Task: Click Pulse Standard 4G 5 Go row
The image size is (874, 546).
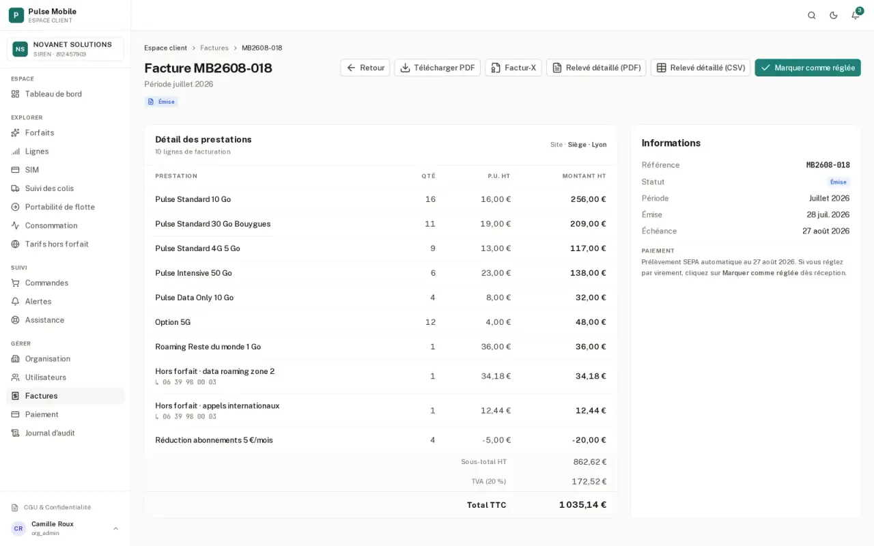Action: [x=380, y=248]
